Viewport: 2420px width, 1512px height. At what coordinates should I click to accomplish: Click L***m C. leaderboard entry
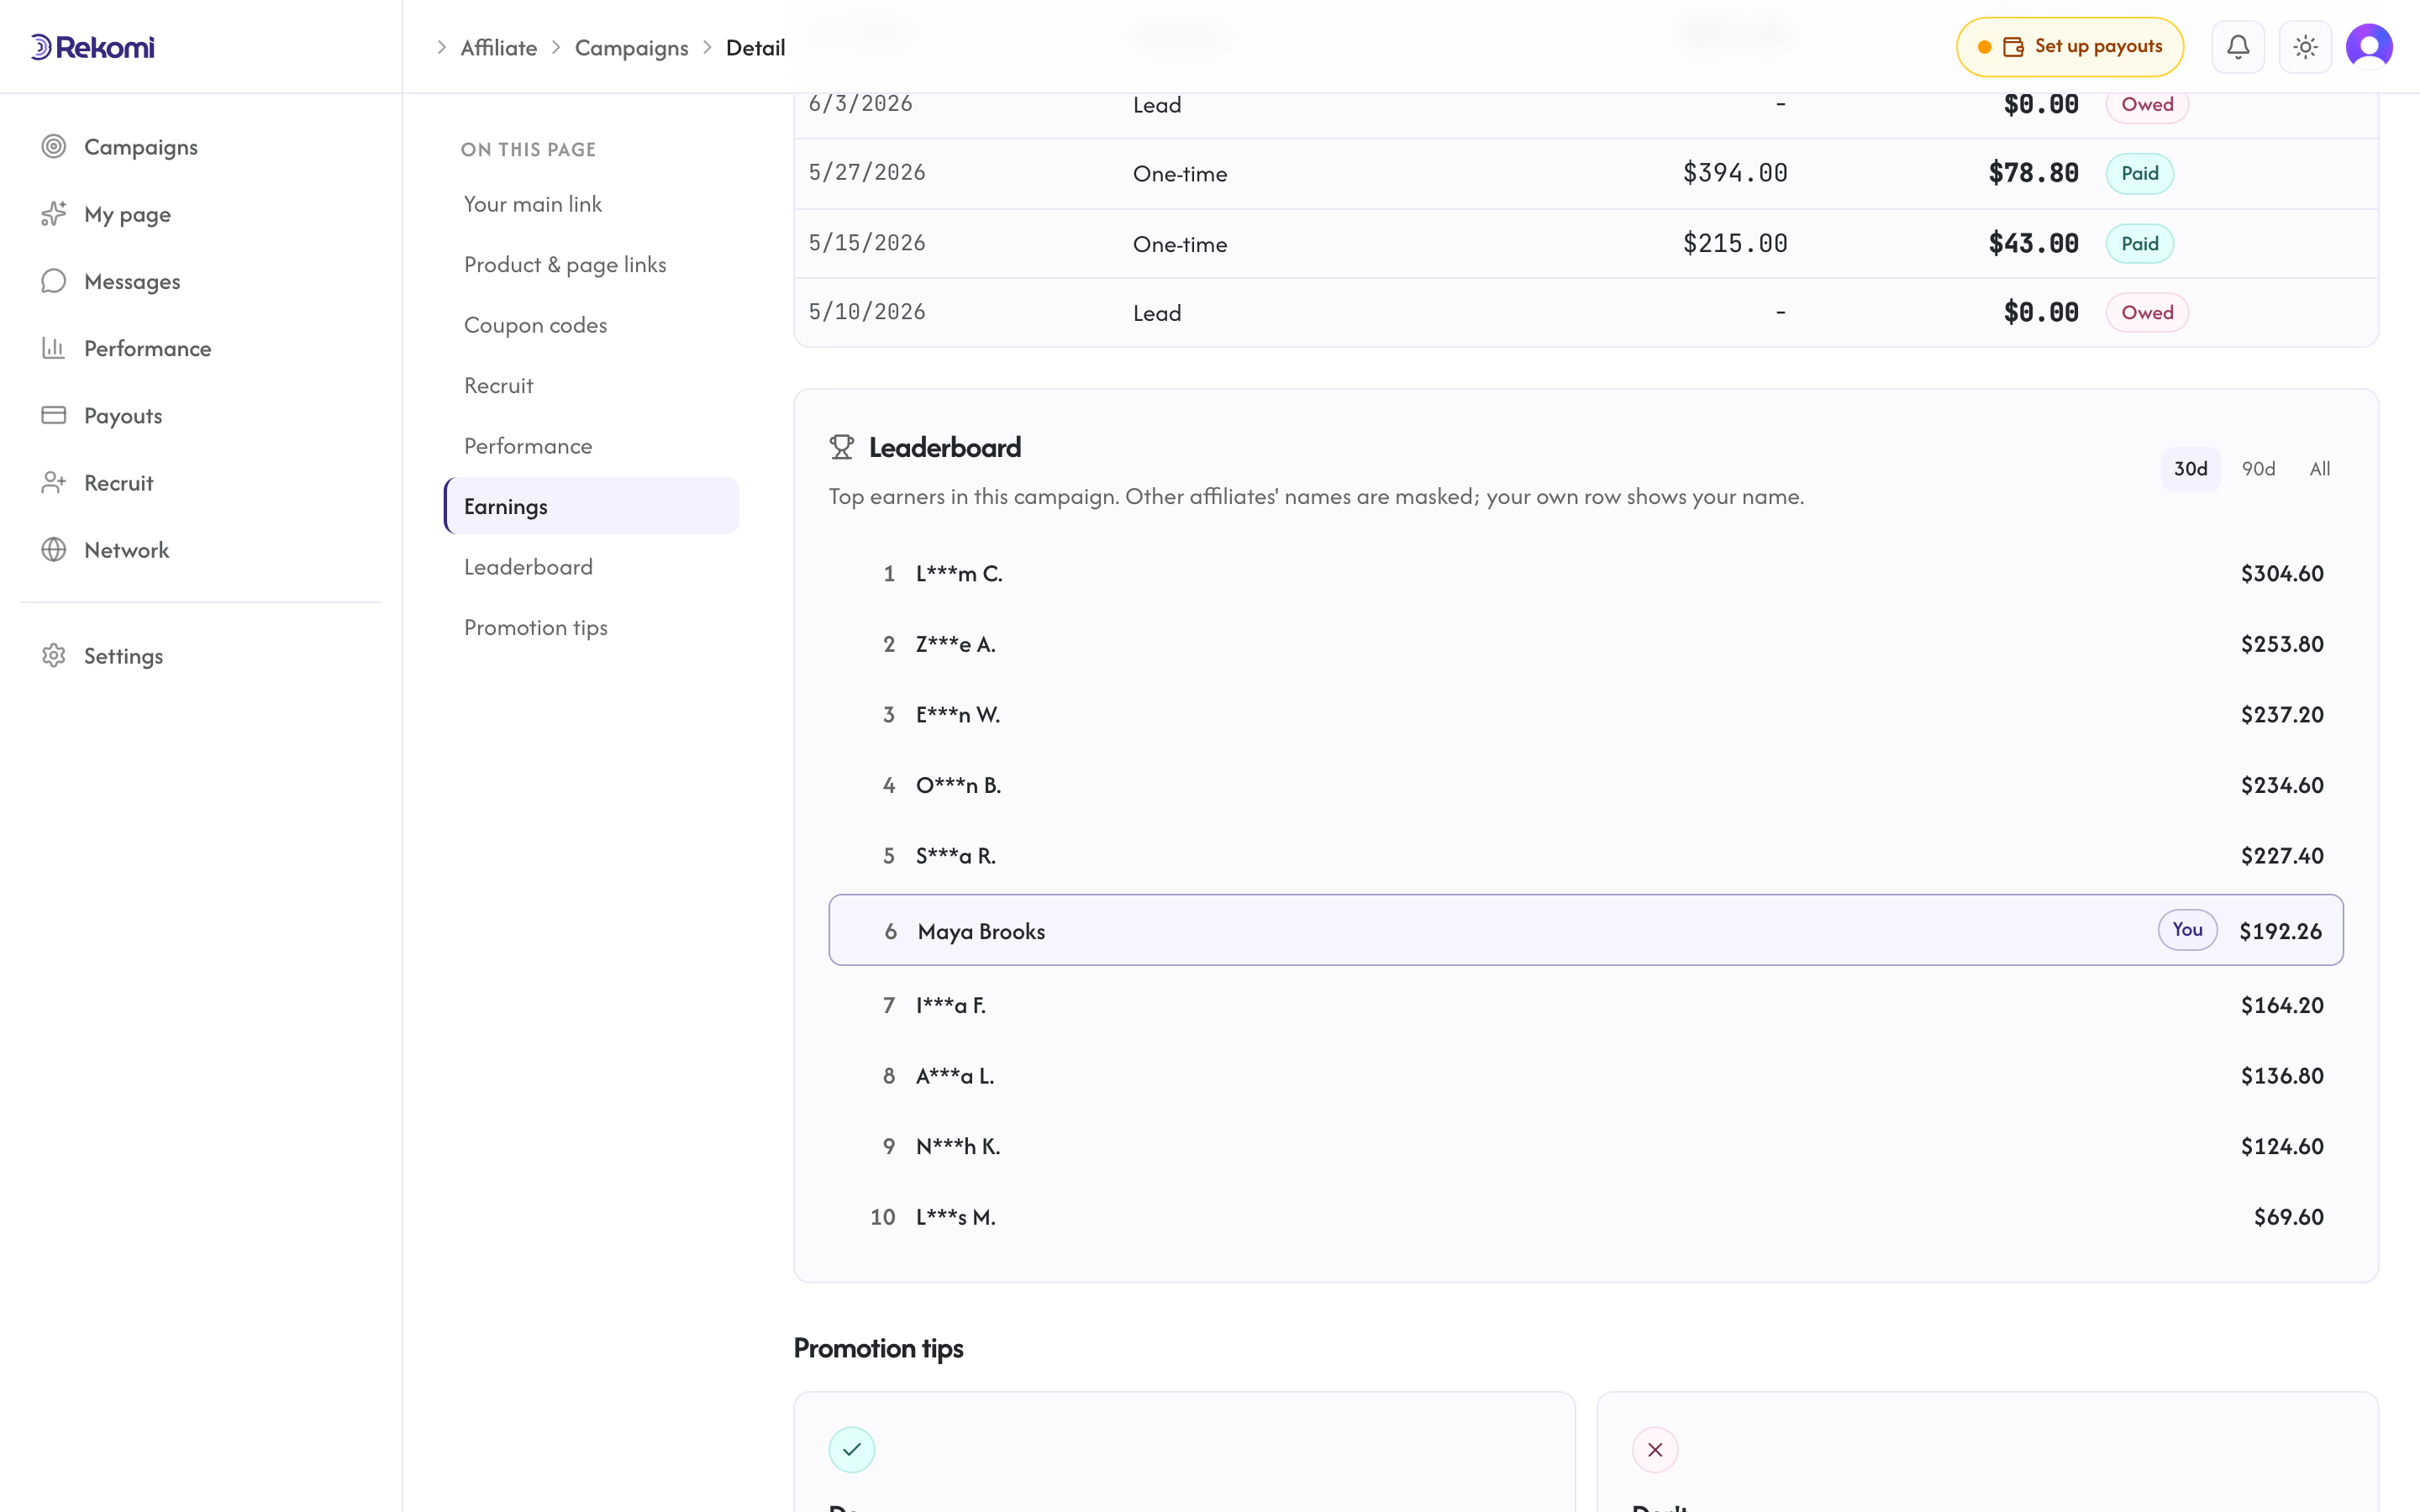coord(1586,574)
